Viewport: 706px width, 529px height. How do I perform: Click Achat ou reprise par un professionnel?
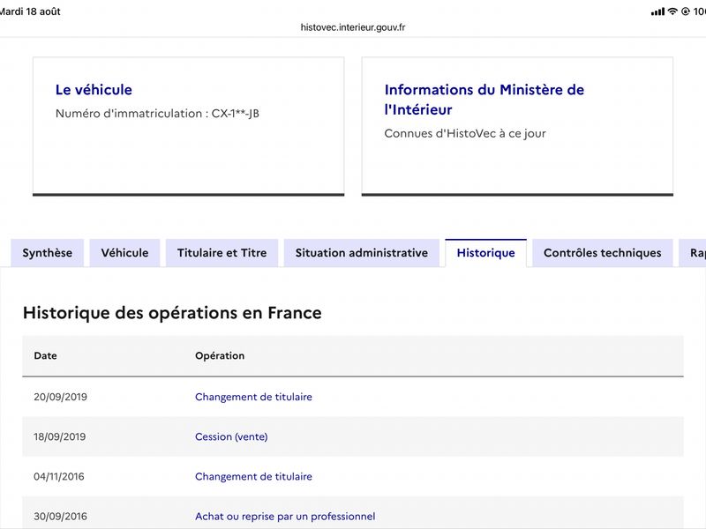click(285, 517)
